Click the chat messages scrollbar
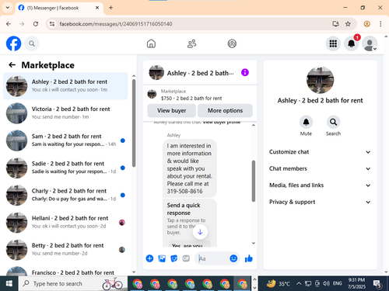Image resolution: width=389 pixels, height=291 pixels. (x=254, y=181)
